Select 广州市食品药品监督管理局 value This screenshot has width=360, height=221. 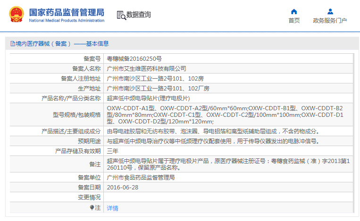[x=141, y=178]
